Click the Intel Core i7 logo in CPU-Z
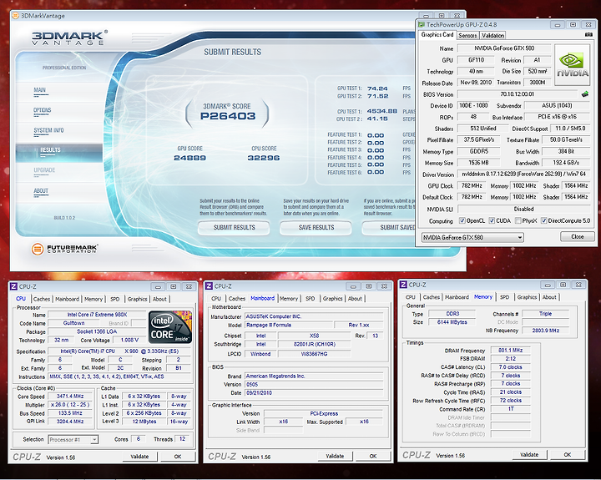 click(x=170, y=327)
